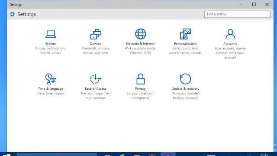Open the Windows Start button on taskbar
The height and width of the screenshot is (156, 277).
[7, 155]
